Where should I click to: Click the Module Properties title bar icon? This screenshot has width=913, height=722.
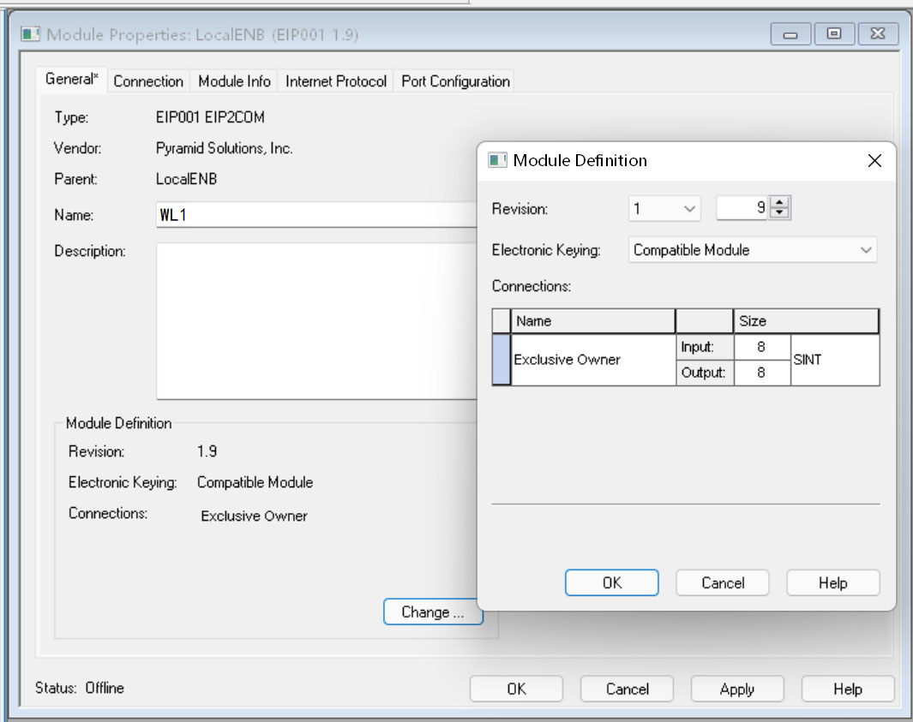pos(31,35)
